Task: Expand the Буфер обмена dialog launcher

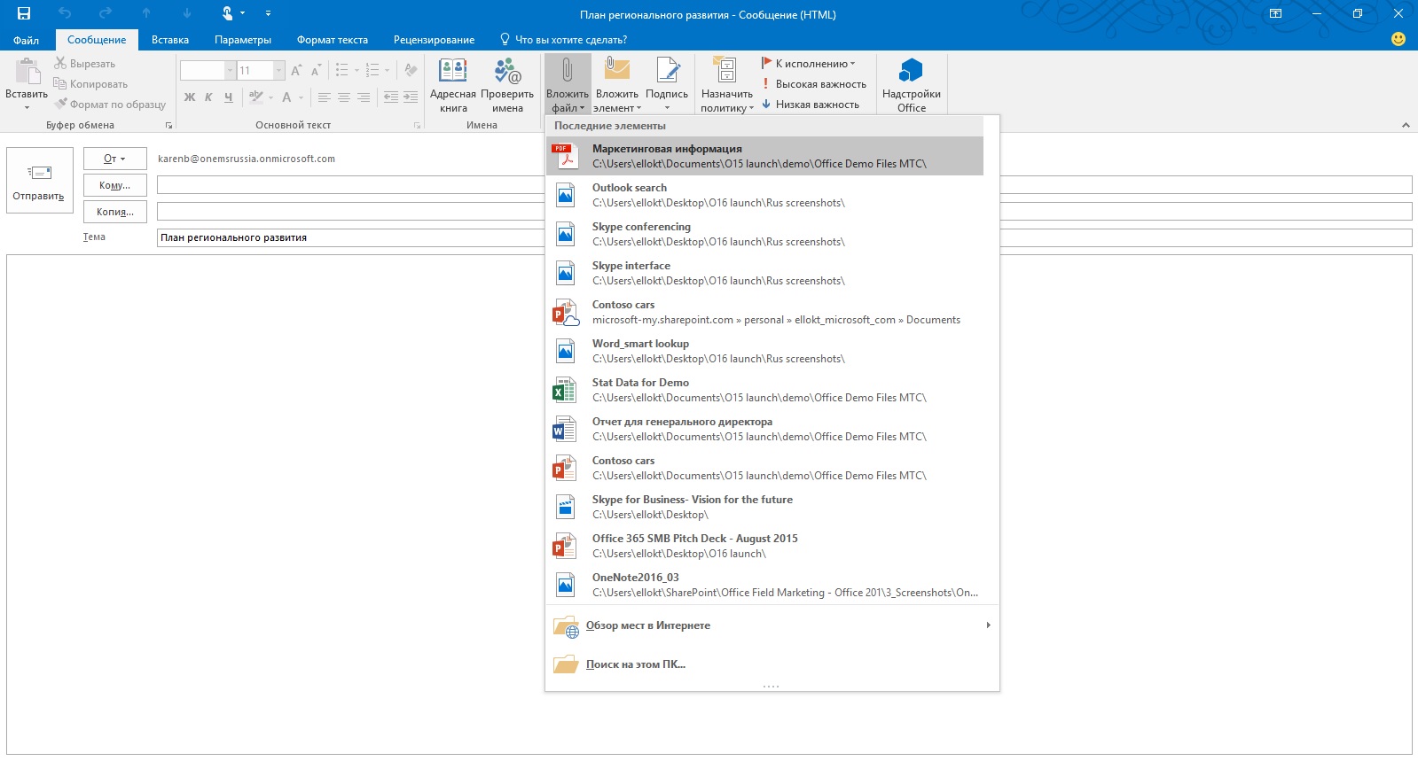Action: pyautogui.click(x=168, y=126)
